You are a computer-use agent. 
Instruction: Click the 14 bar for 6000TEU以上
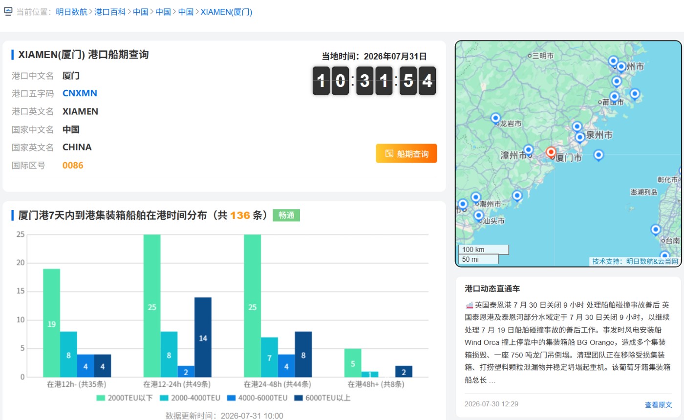coord(203,337)
